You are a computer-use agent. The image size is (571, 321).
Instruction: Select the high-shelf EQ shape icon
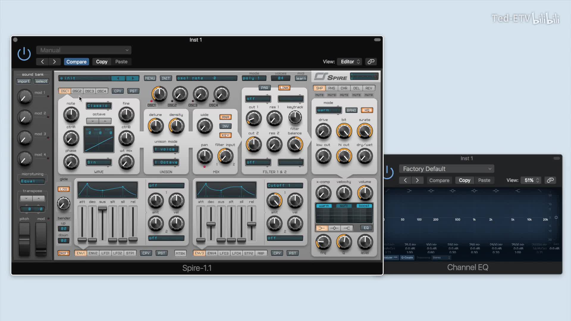347,228
